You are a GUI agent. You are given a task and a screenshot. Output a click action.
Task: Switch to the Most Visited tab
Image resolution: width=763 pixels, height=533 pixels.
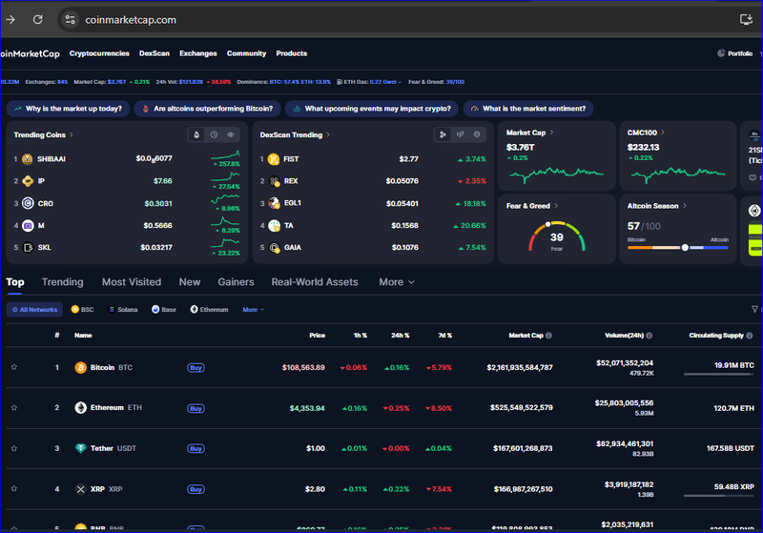point(132,282)
